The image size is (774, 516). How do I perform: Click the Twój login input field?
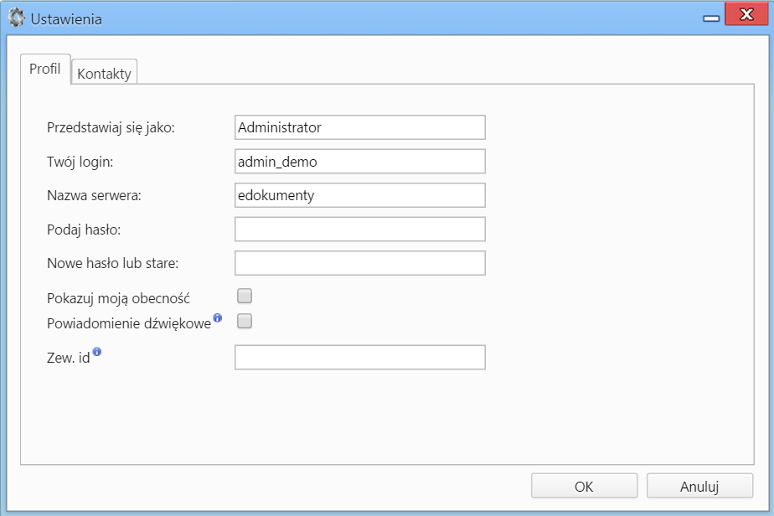(360, 162)
